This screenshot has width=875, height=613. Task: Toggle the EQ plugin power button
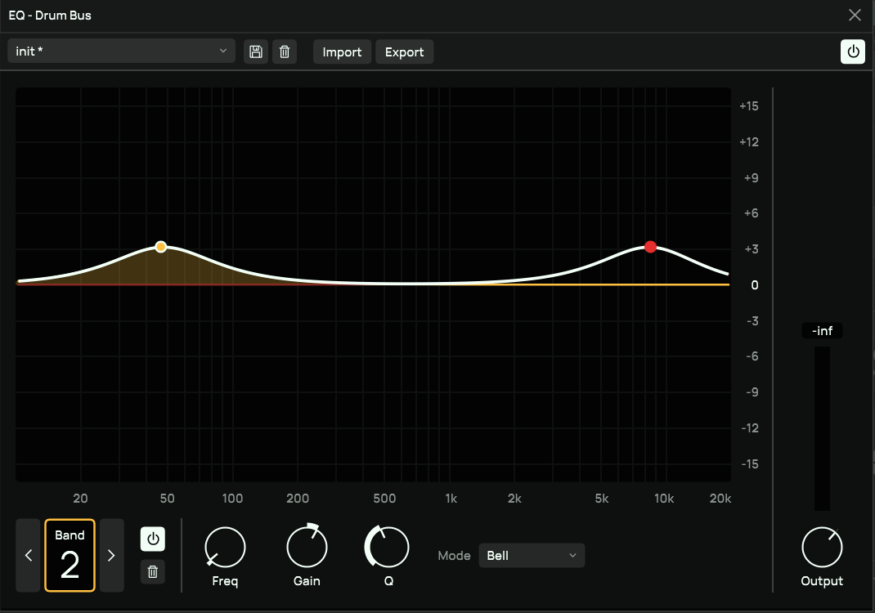(x=853, y=51)
